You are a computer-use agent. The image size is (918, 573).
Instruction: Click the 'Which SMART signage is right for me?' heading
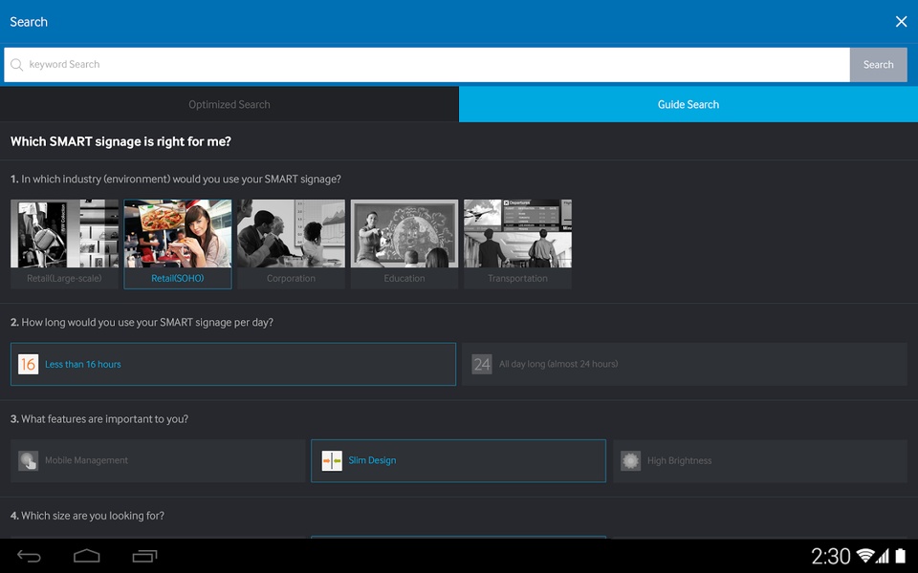coord(120,141)
